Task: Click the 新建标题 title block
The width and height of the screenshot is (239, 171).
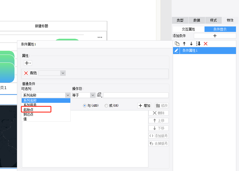Action: point(53,26)
